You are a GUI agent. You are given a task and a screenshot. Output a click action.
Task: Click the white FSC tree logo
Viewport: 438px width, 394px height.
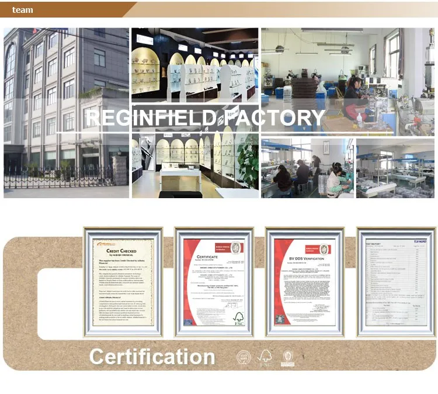[x=266, y=358]
